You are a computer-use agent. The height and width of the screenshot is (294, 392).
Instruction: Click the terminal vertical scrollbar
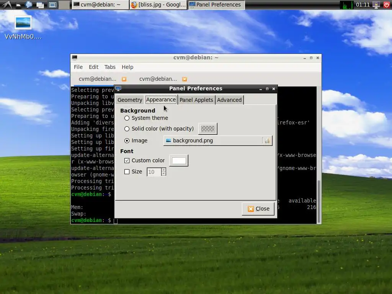pyautogui.click(x=319, y=201)
